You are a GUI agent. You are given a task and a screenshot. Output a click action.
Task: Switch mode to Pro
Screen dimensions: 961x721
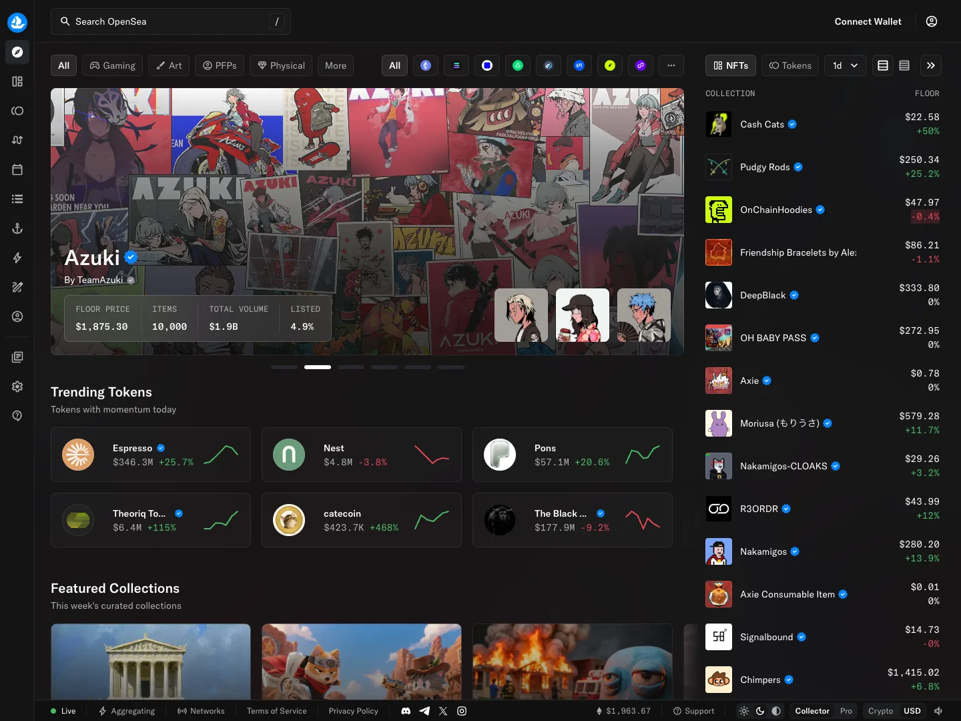(x=846, y=711)
